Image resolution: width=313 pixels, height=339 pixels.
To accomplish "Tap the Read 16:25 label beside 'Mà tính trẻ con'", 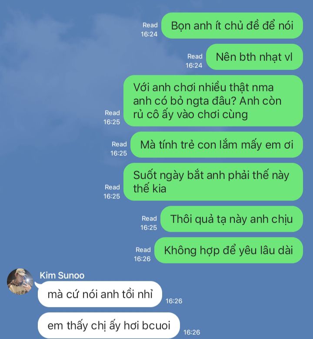I will (x=119, y=149).
